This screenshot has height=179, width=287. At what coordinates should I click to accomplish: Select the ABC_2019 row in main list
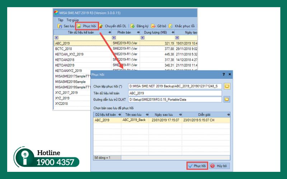(x=126, y=43)
